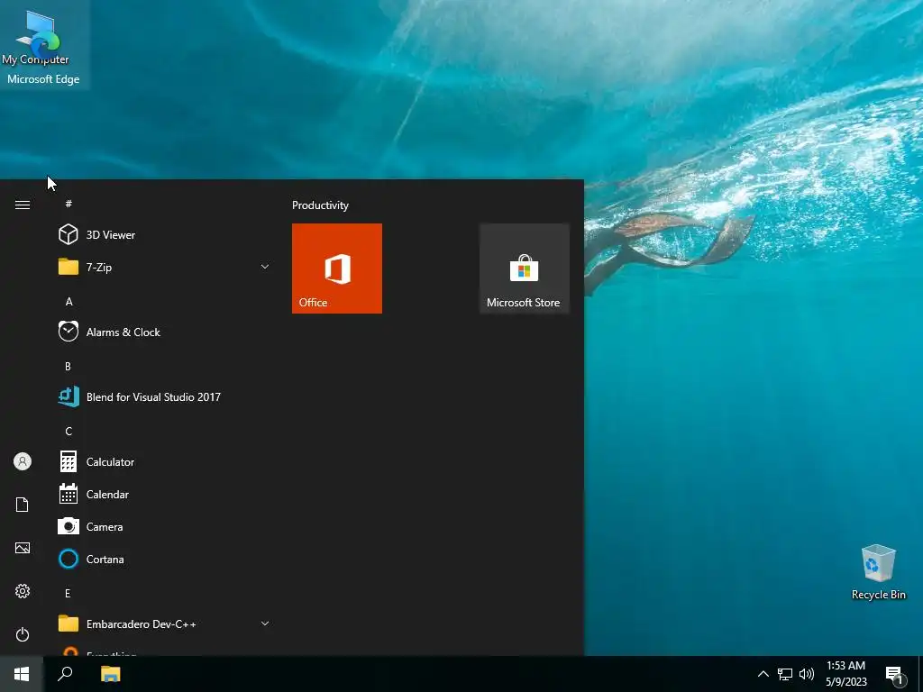
Task: Click the E letter header in app list
Action: [68, 593]
